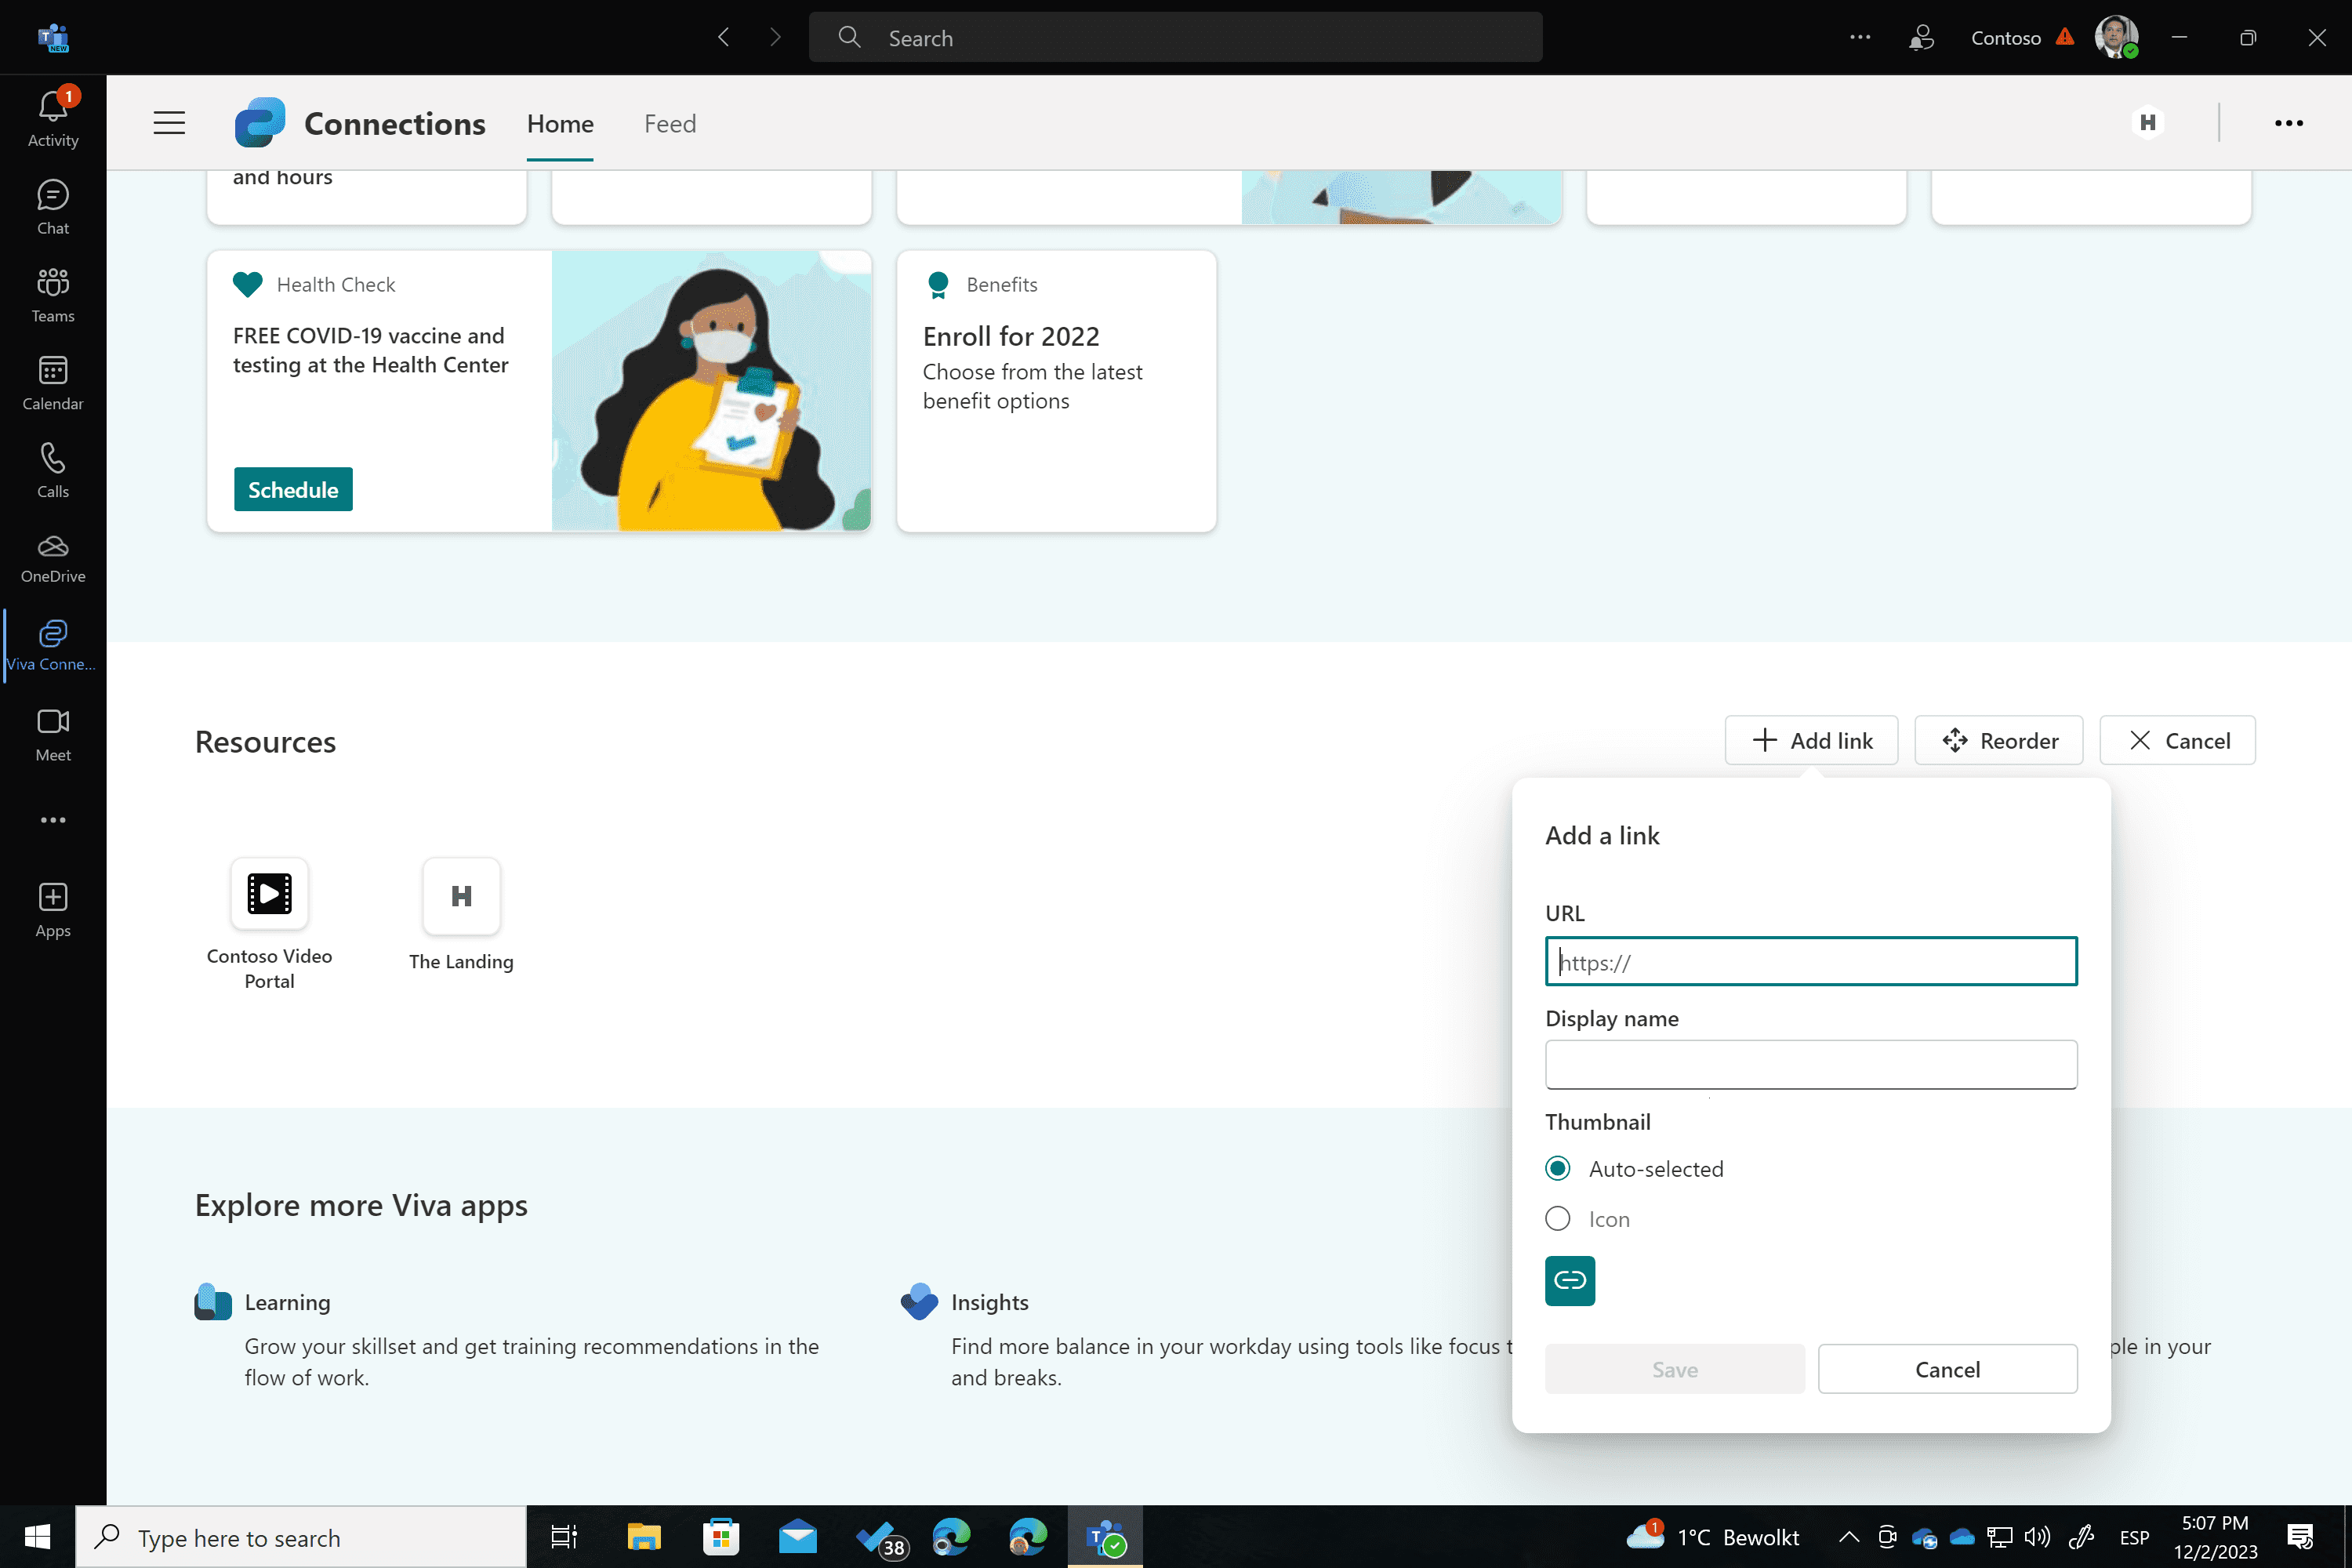Open Mail app from the taskbar

coord(797,1537)
